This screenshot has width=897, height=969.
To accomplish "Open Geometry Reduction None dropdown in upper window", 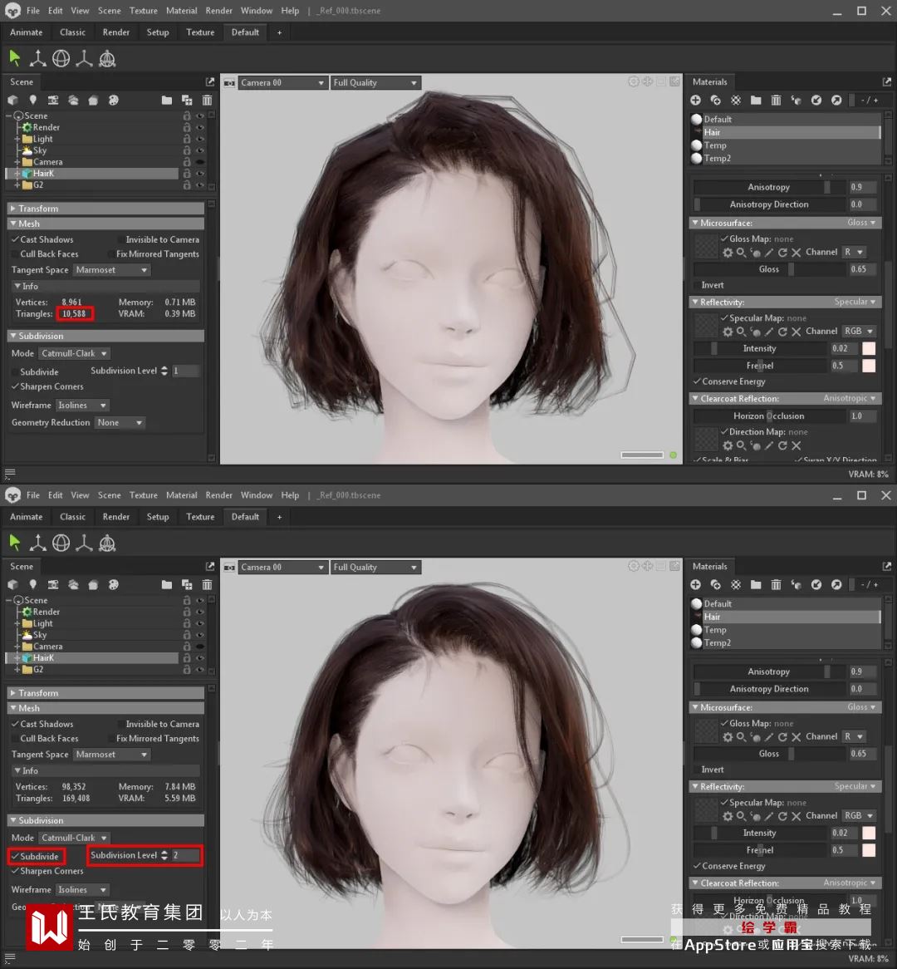I will [x=120, y=423].
